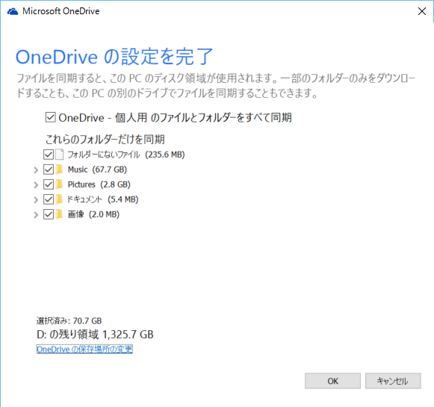Click the 選択済み: 70.7 GB text
The image size is (434, 407).
[69, 321]
